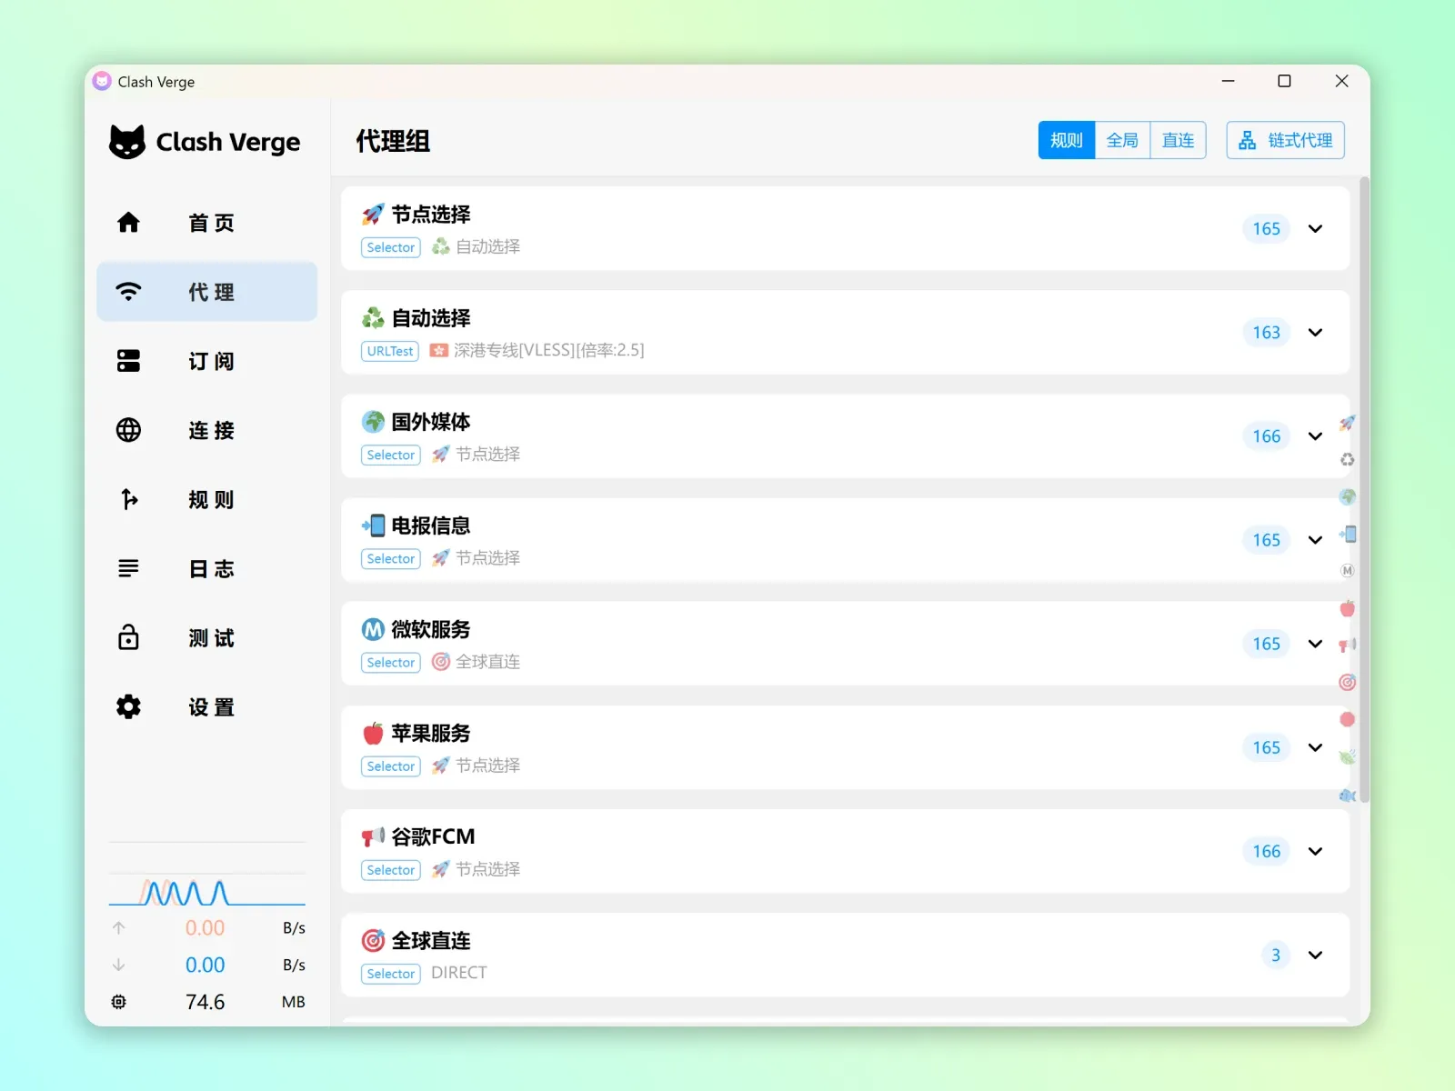Jump to group using circled M quick-nav icon

[1347, 571]
